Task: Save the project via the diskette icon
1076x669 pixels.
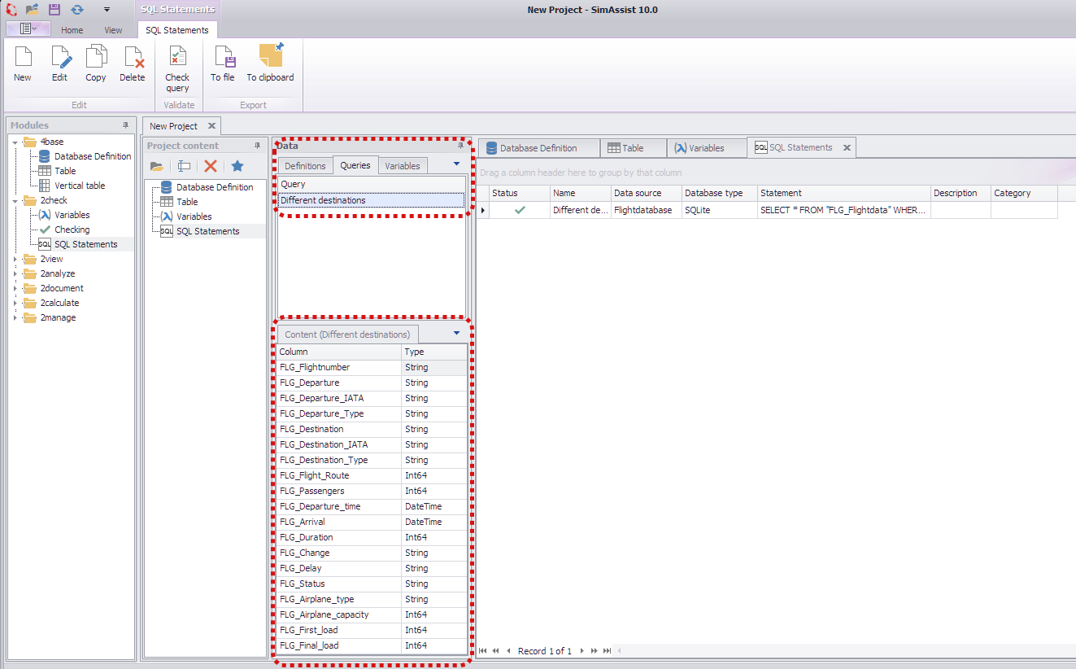Action: pyautogui.click(x=53, y=9)
